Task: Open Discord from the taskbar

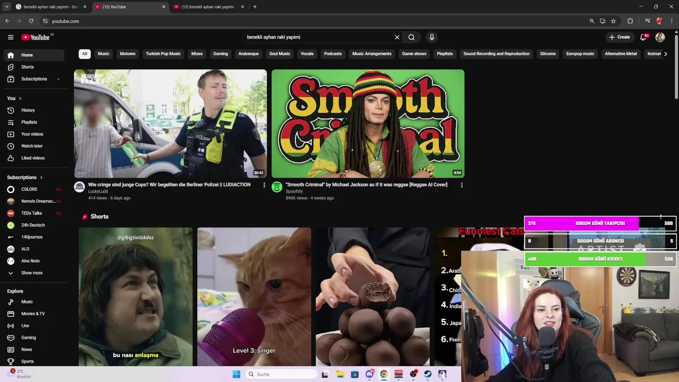Action: pos(369,374)
